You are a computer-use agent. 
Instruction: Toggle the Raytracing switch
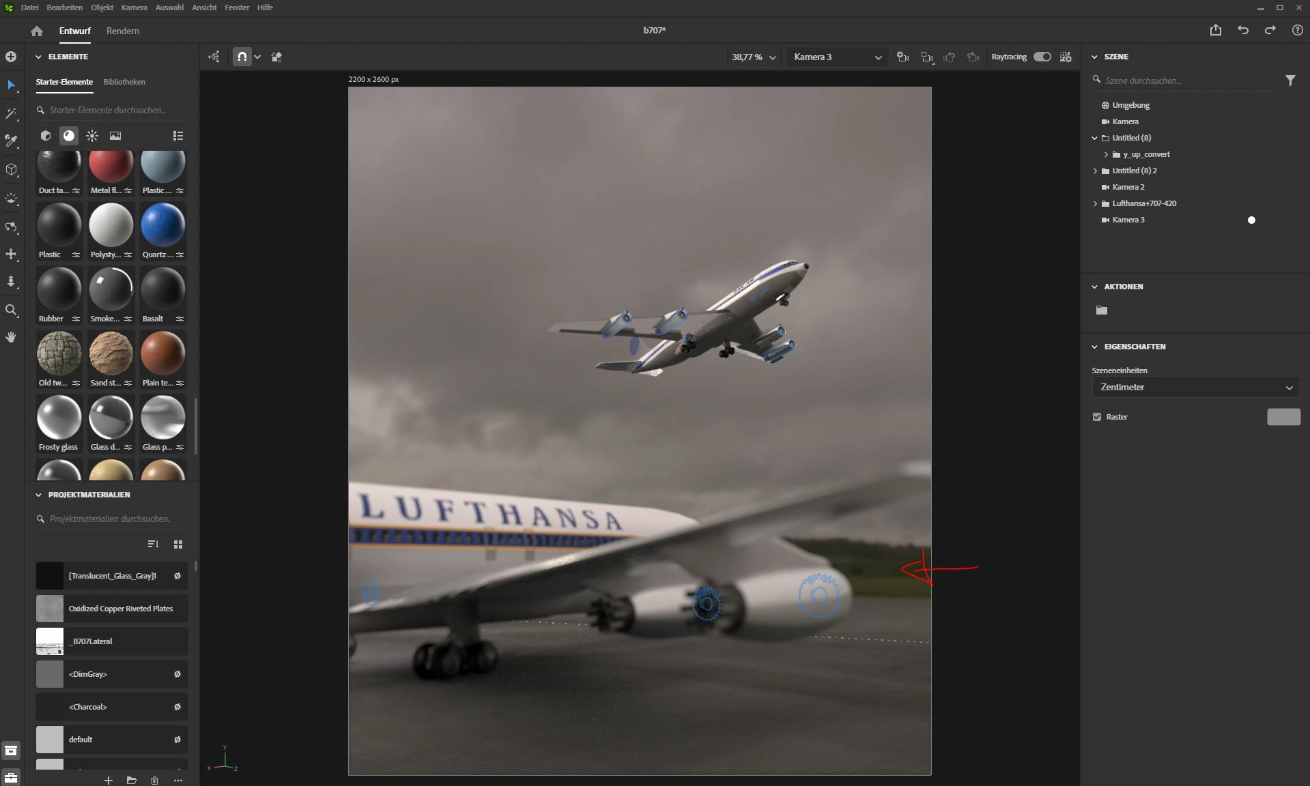point(1042,57)
